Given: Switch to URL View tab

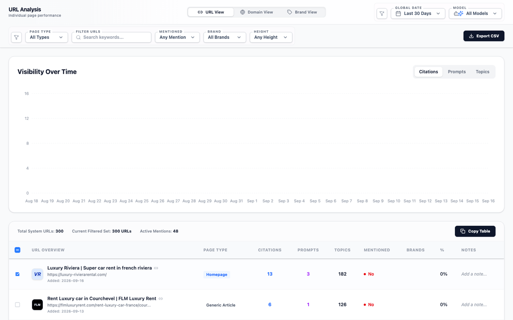Looking at the screenshot, I should point(211,12).
